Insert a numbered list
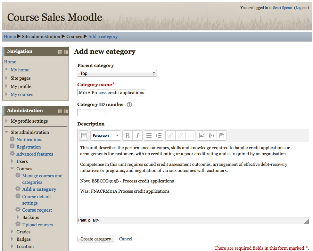Image resolution: width=313 pixels, height=251 pixels. (x=159, y=135)
